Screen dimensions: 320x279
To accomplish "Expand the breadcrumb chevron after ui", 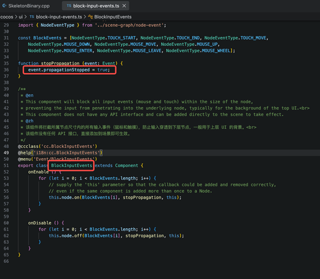I will click(26, 17).
